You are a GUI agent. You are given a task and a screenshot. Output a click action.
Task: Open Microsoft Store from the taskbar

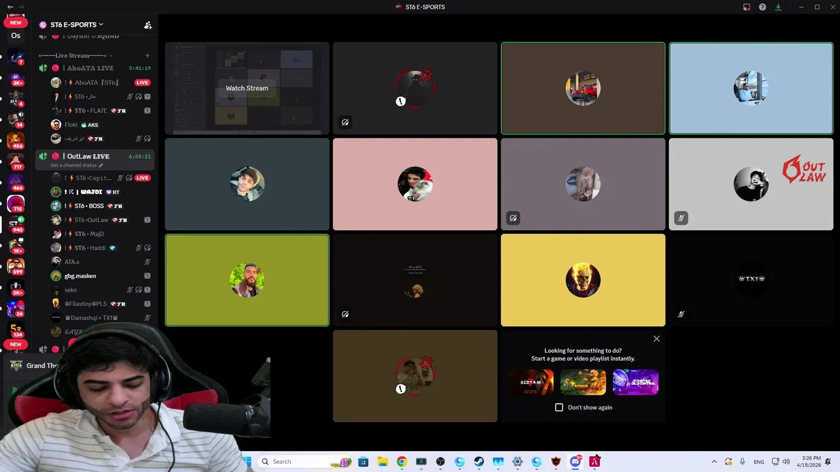(363, 462)
